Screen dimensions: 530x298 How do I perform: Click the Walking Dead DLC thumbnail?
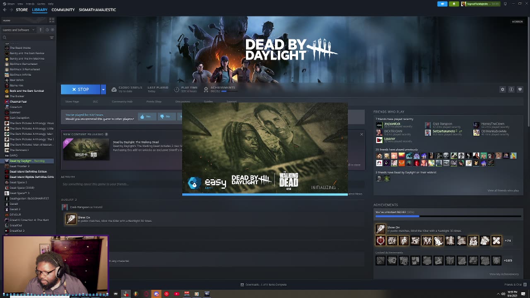(86, 149)
